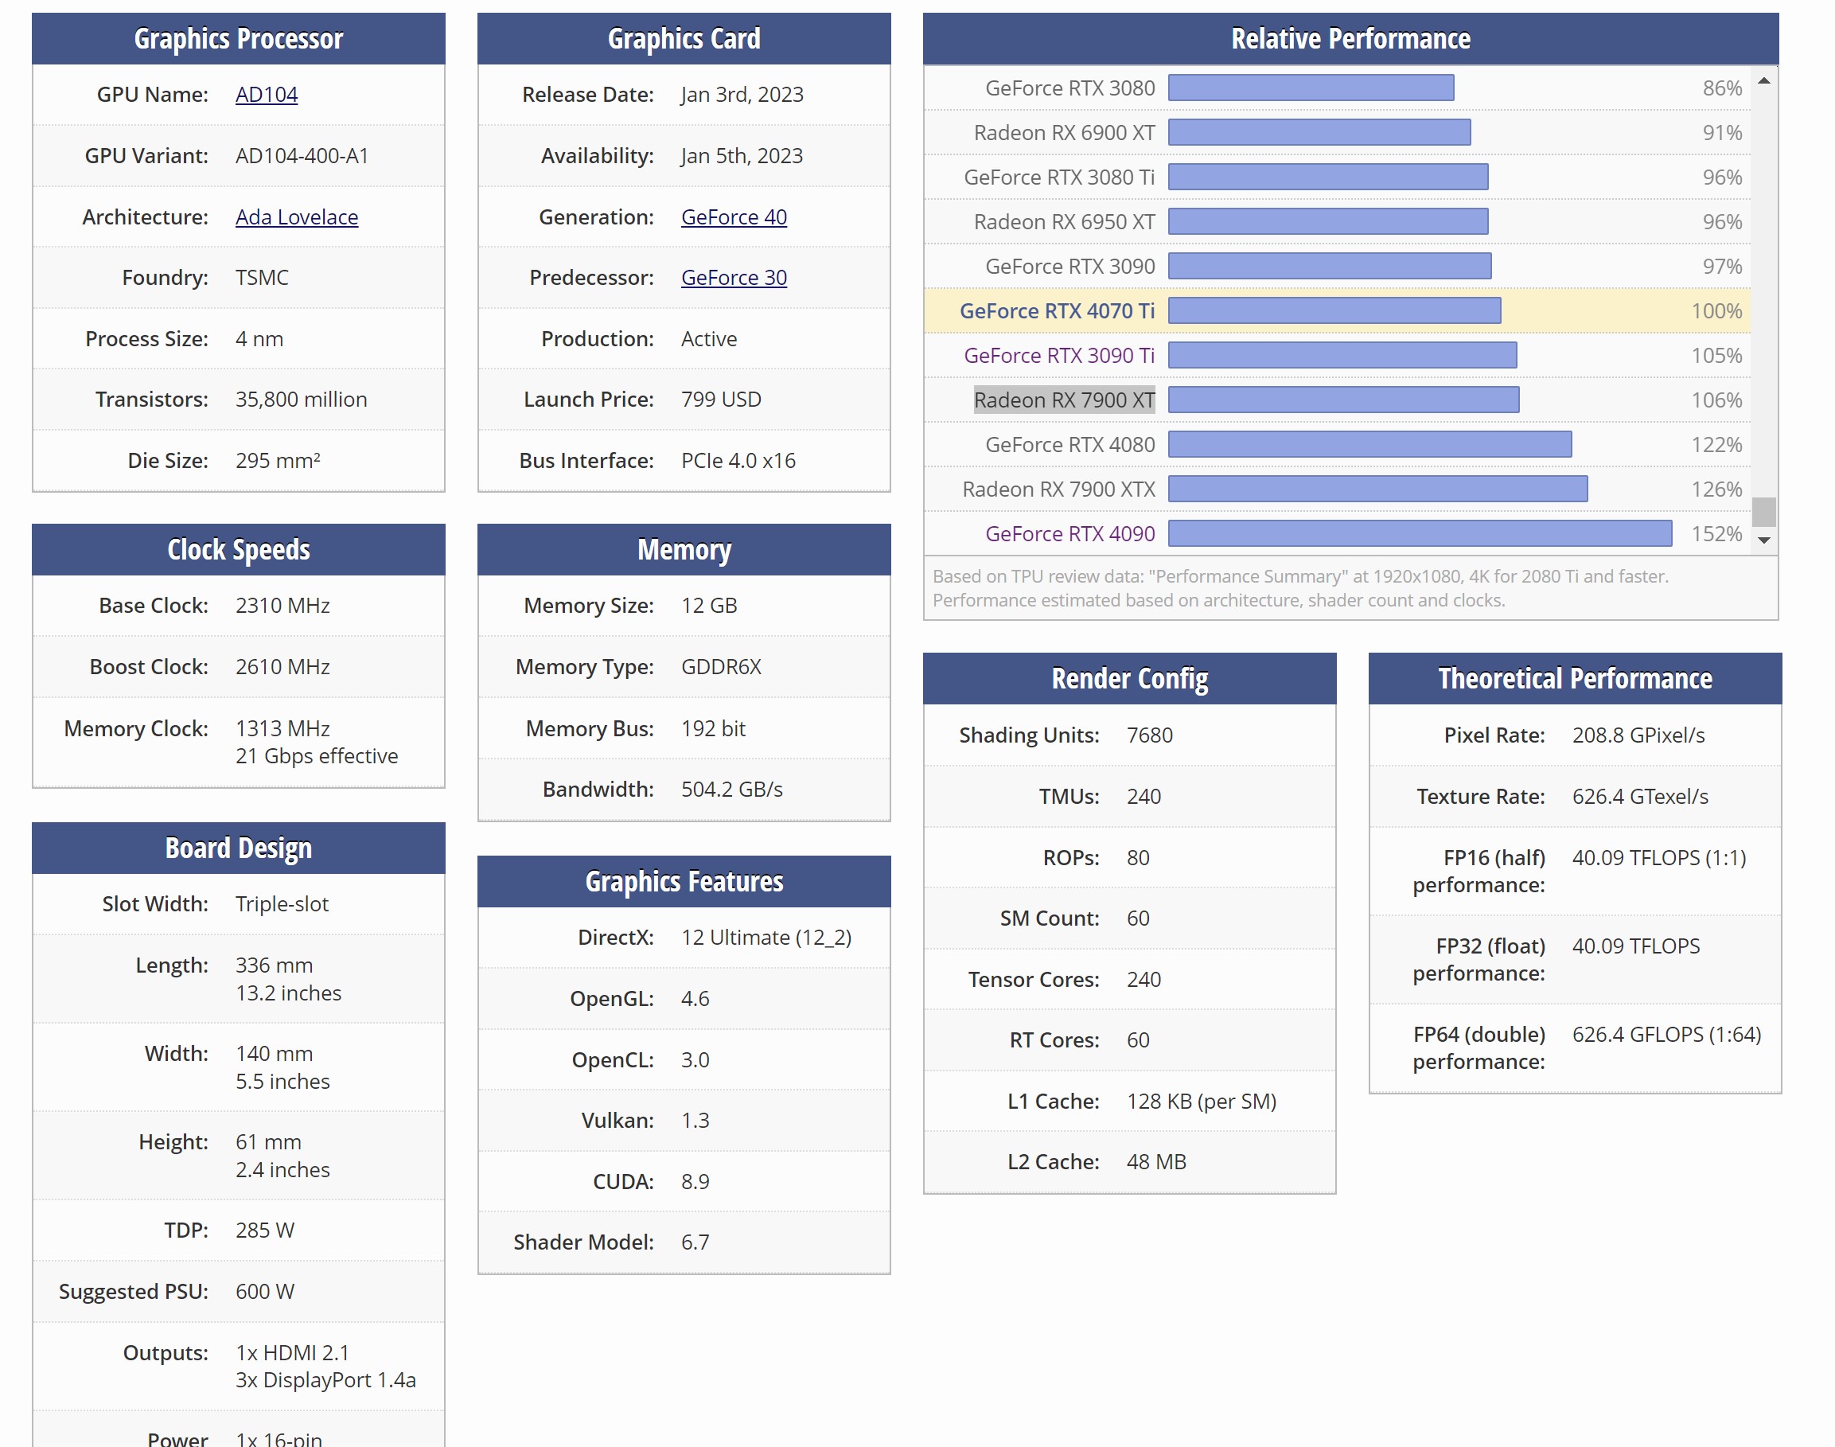Screen dimensions: 1835x1447
Task: Click the Base Clock value 2310 MHz
Action: 282,606
